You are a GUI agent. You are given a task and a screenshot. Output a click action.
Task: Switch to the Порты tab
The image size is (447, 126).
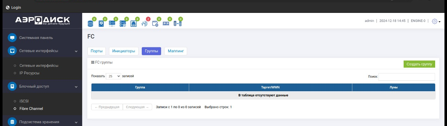[97, 51]
